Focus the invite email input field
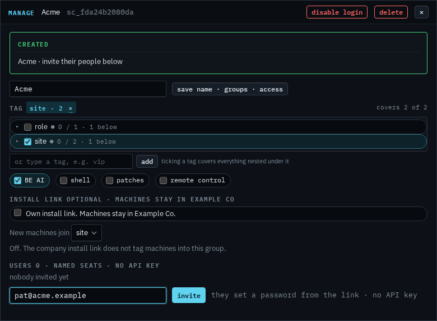Image resolution: width=437 pixels, height=321 pixels. [88, 295]
